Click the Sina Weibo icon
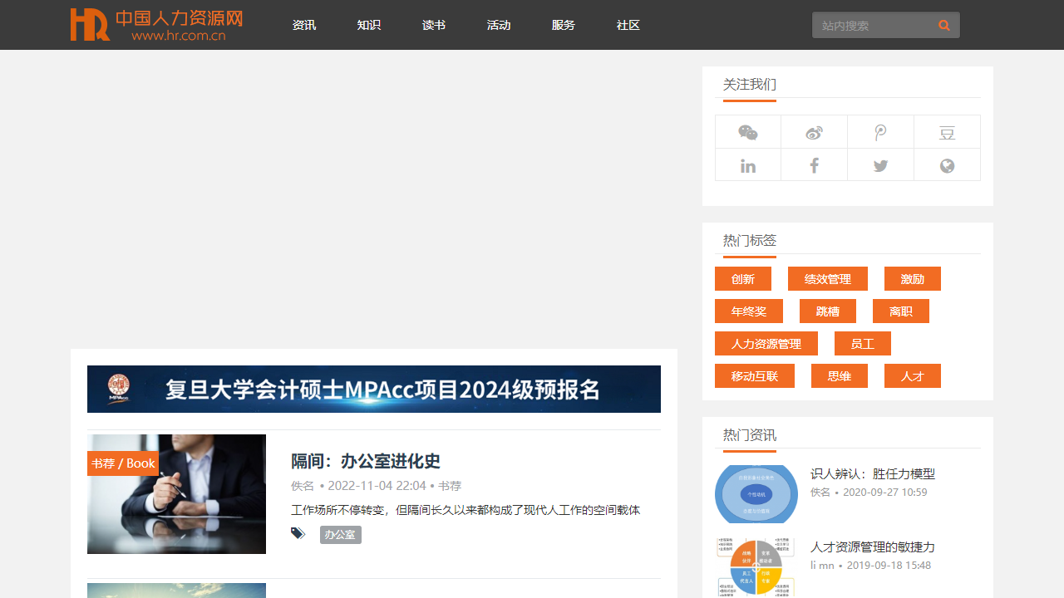The height and width of the screenshot is (598, 1064). point(814,132)
